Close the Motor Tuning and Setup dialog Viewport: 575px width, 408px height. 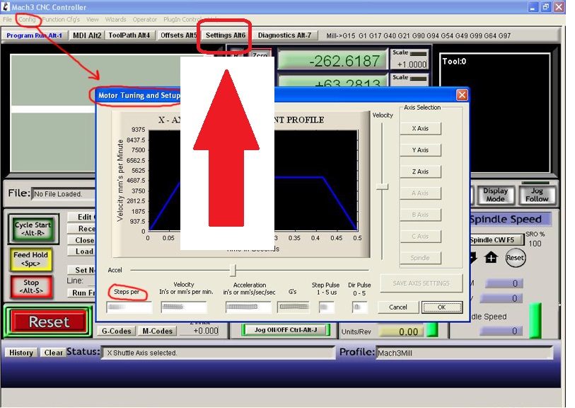pos(462,95)
